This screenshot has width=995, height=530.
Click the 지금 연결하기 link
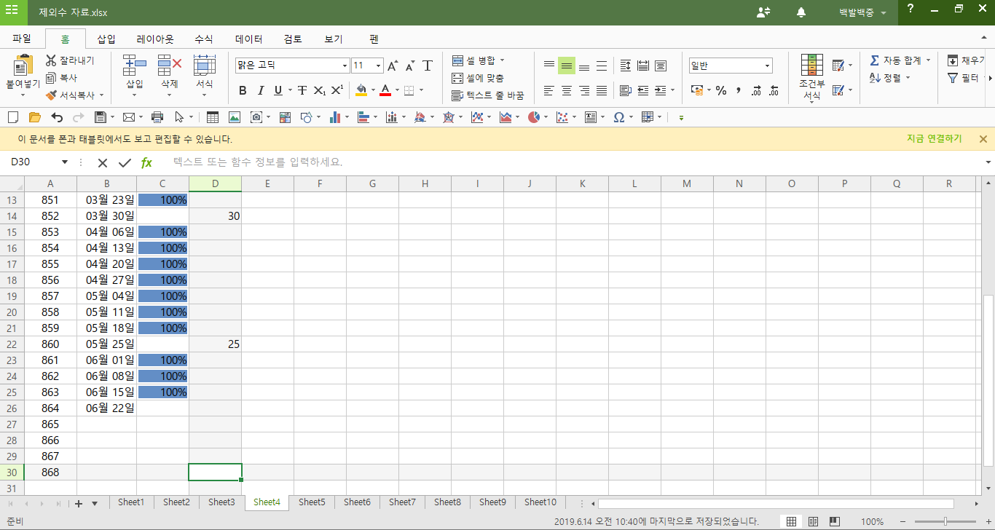tap(934, 138)
